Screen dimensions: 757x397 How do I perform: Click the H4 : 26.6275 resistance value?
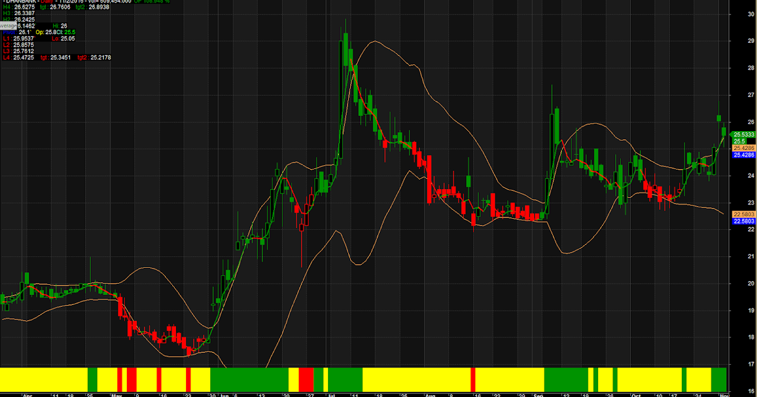tap(19, 7)
